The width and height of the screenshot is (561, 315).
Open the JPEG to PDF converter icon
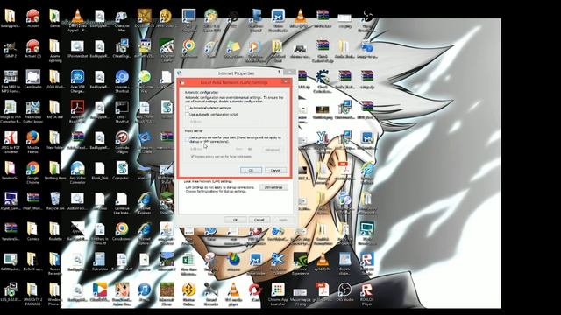11,142
